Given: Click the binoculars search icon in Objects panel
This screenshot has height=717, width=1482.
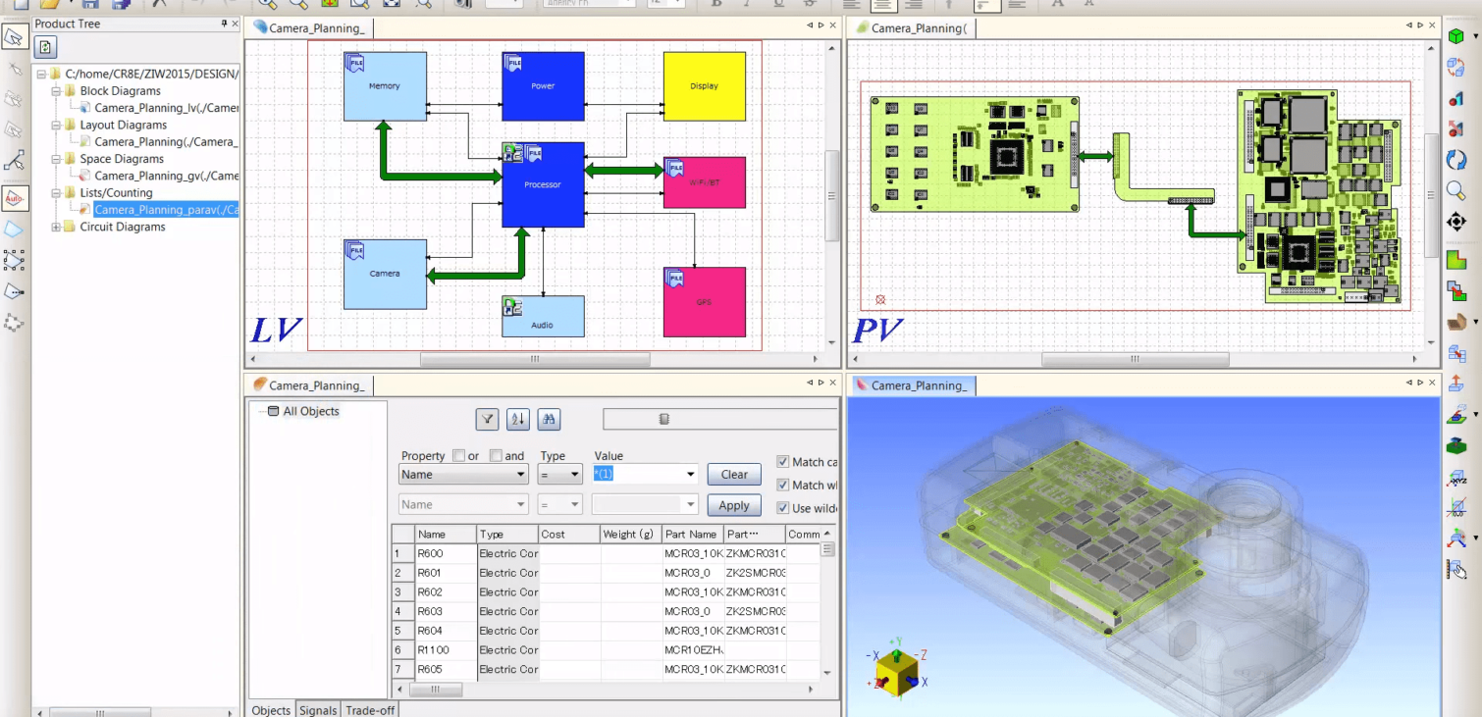Looking at the screenshot, I should pyautogui.click(x=549, y=420).
